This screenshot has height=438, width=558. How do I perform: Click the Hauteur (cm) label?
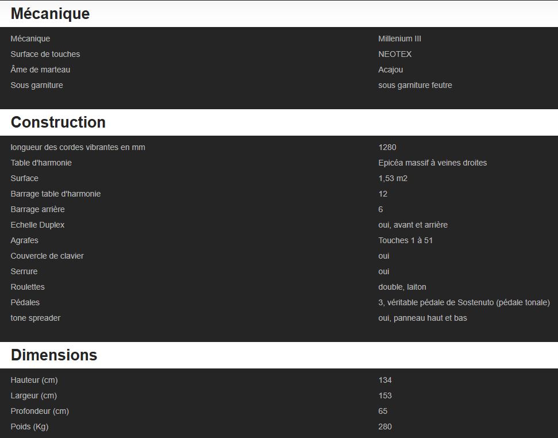pos(34,380)
